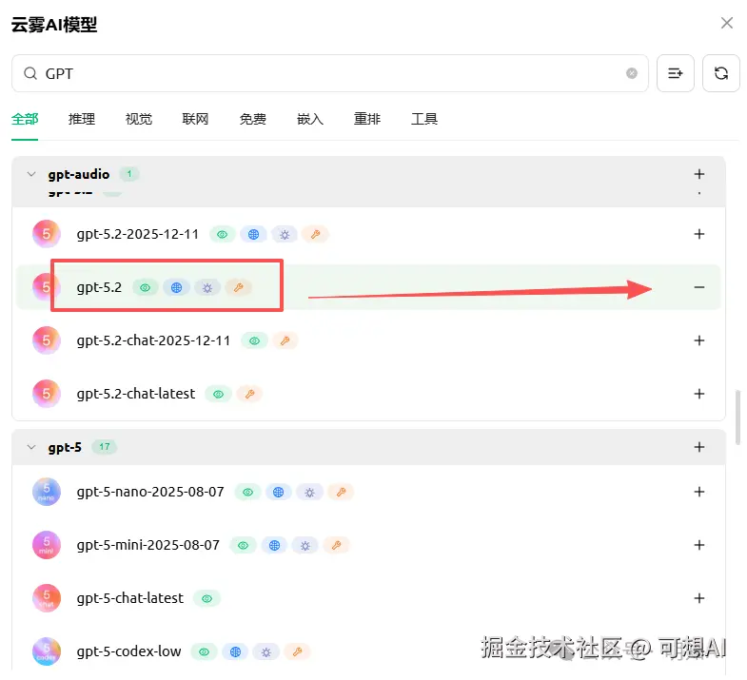747x680 pixels.
Task: Click the reasoning badge on gpt-5.2-2025-12-11
Action: point(285,234)
